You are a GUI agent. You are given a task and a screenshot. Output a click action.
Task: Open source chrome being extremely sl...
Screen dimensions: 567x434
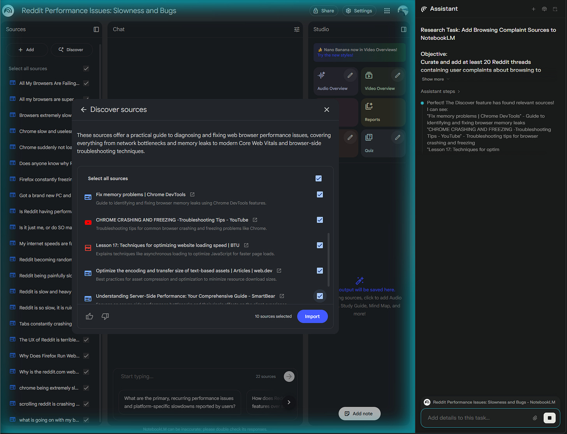(x=49, y=388)
